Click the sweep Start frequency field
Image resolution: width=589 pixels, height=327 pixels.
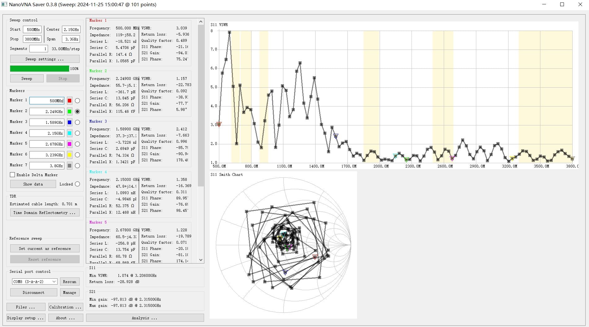[x=32, y=29]
